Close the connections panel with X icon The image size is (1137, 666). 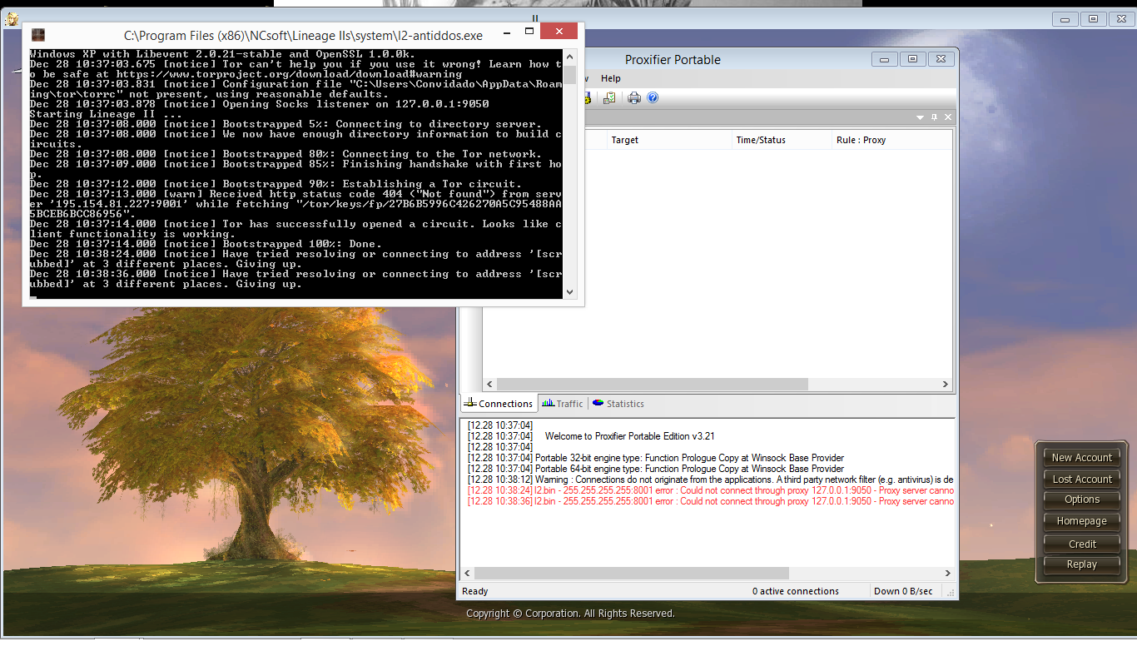[x=948, y=117]
